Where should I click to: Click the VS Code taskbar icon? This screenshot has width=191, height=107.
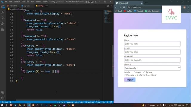pos(29,105)
